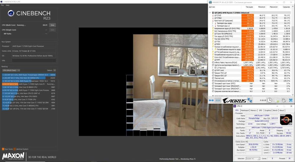Open the Socket #1 Selection dropdown in CPU-Z

click(253, 159)
